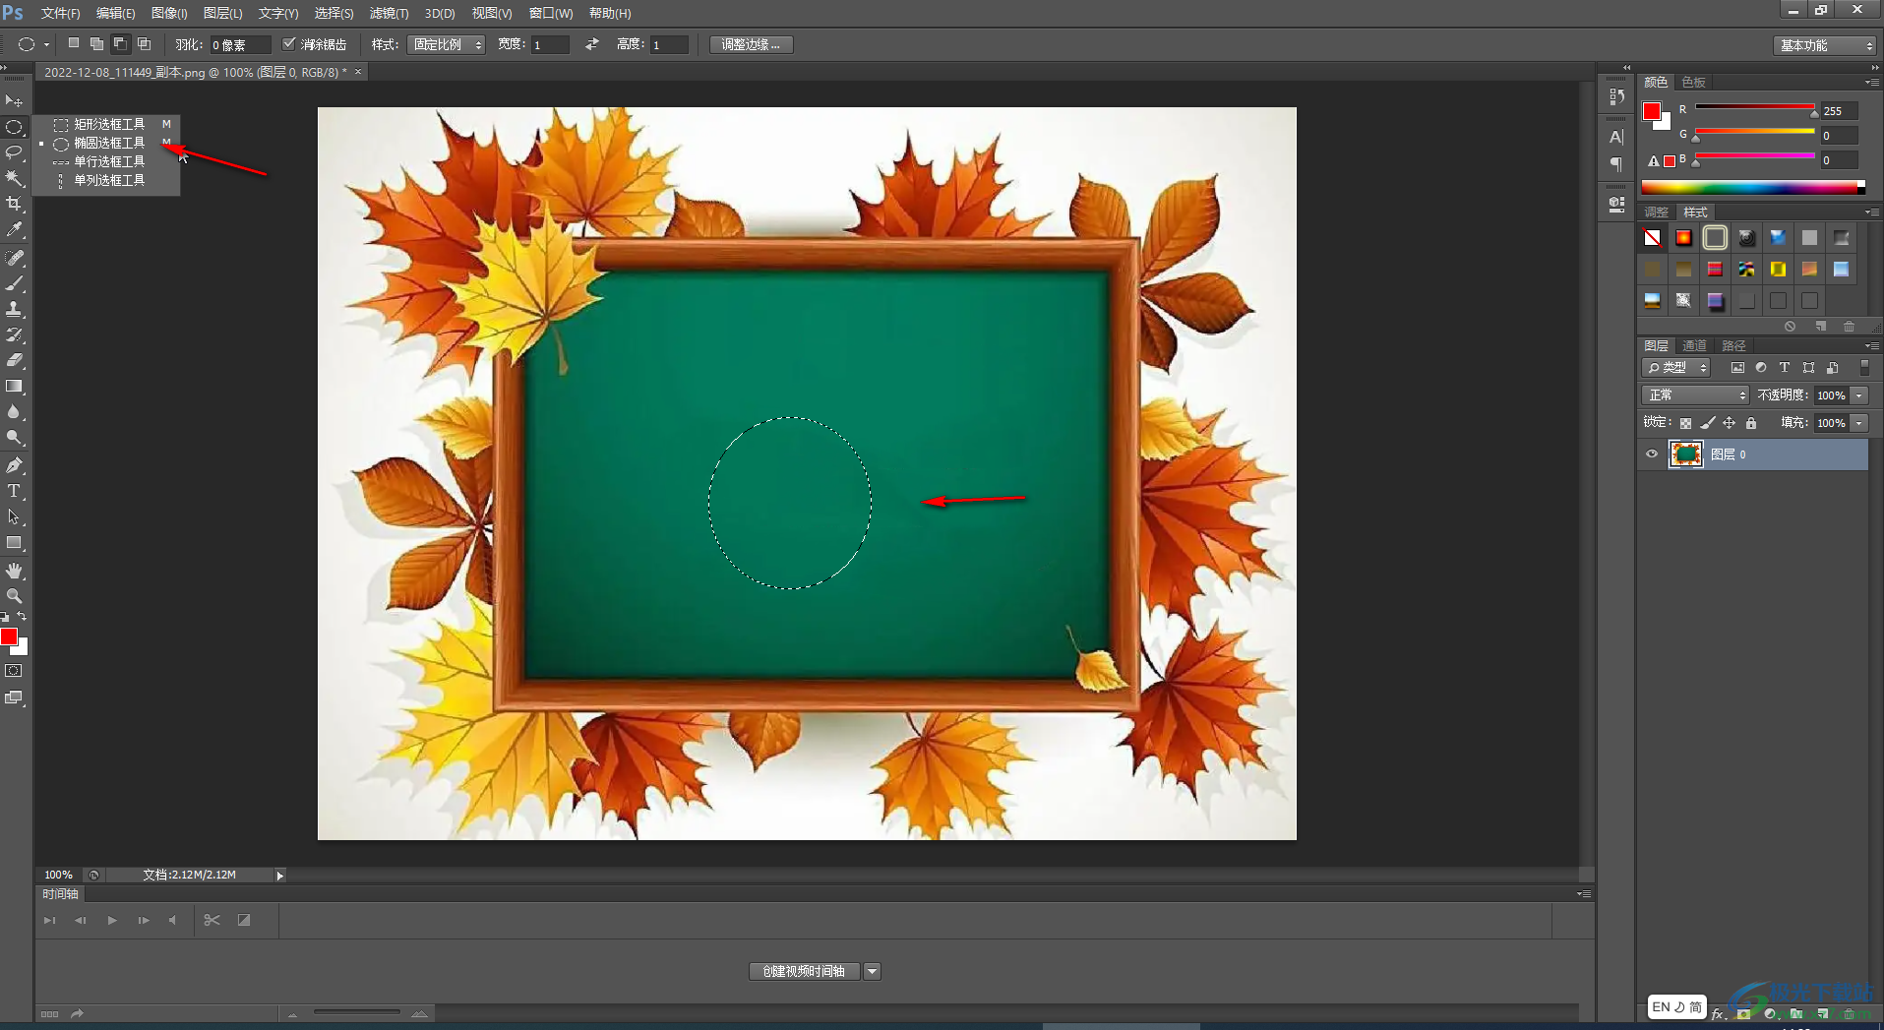
Task: Click the foreground color swatch in the toolbar
Action: [x=9, y=637]
